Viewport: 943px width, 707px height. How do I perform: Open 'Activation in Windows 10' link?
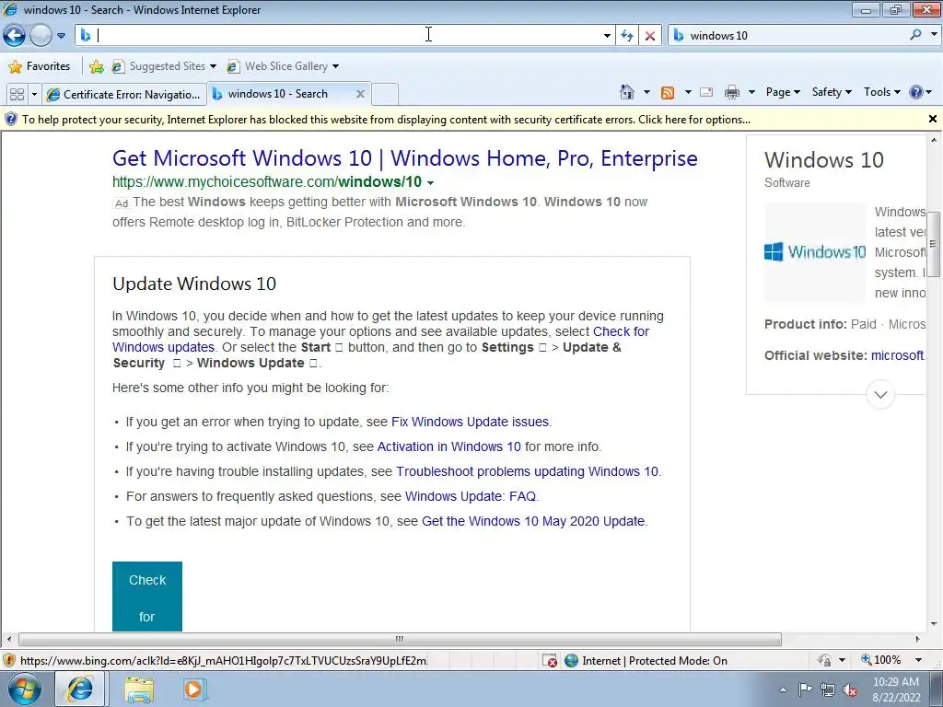pyautogui.click(x=448, y=446)
